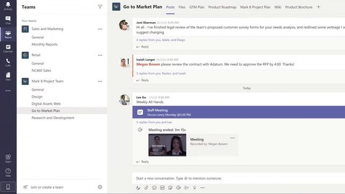Open Chat from the left rail
Screen dimensions: 345x194
[x=8, y=20]
